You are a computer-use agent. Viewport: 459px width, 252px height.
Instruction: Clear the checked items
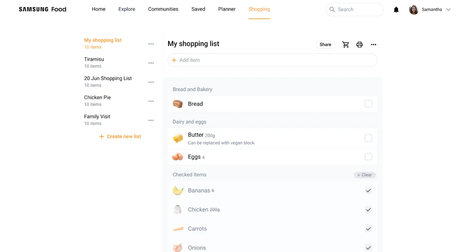click(x=364, y=175)
